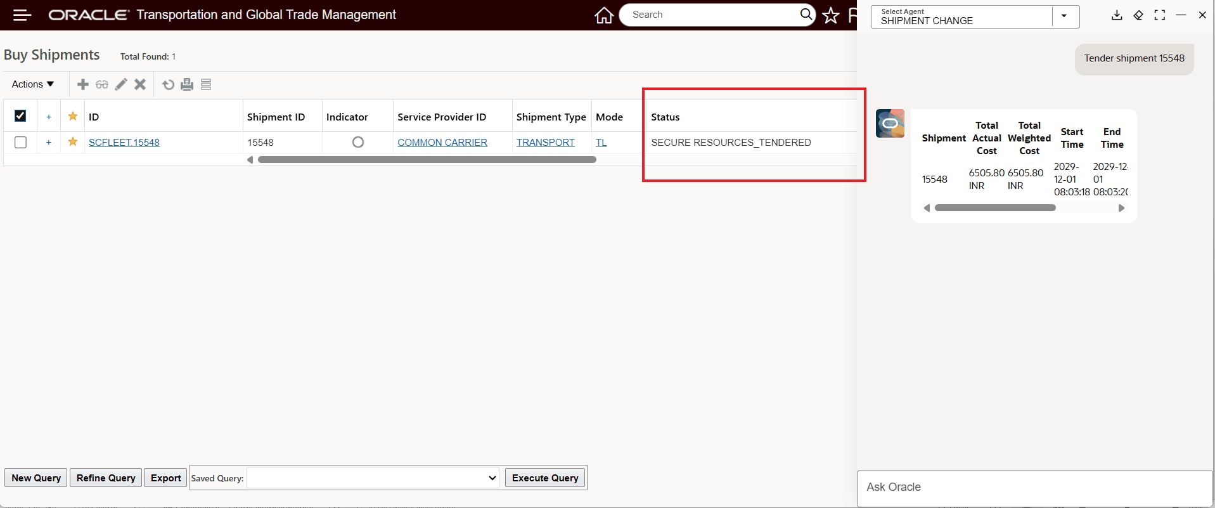Click the eraser clear-chat icon

click(1138, 15)
